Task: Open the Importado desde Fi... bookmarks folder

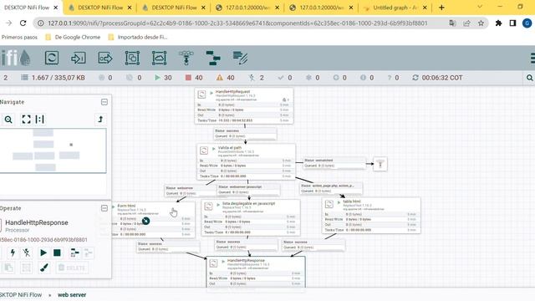Action: click(138, 37)
